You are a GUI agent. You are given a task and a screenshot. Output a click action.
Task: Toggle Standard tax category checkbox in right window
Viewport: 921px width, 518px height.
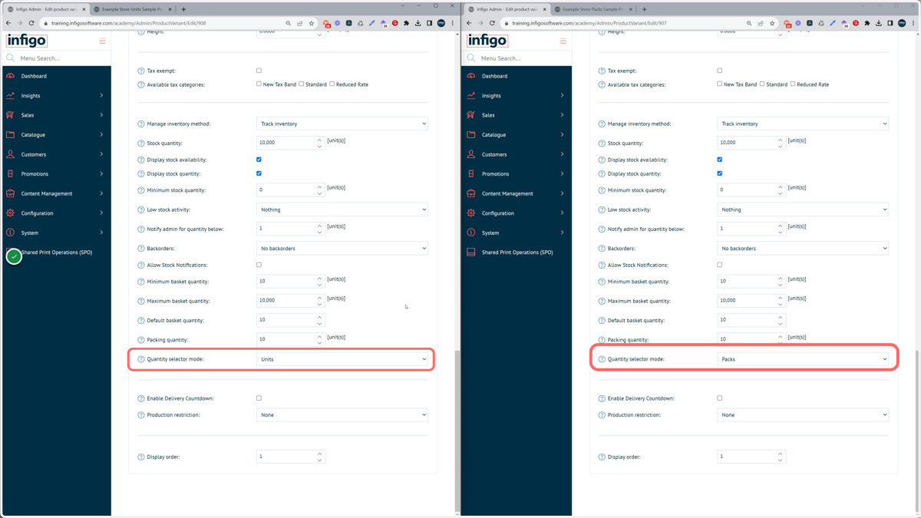[x=762, y=84]
